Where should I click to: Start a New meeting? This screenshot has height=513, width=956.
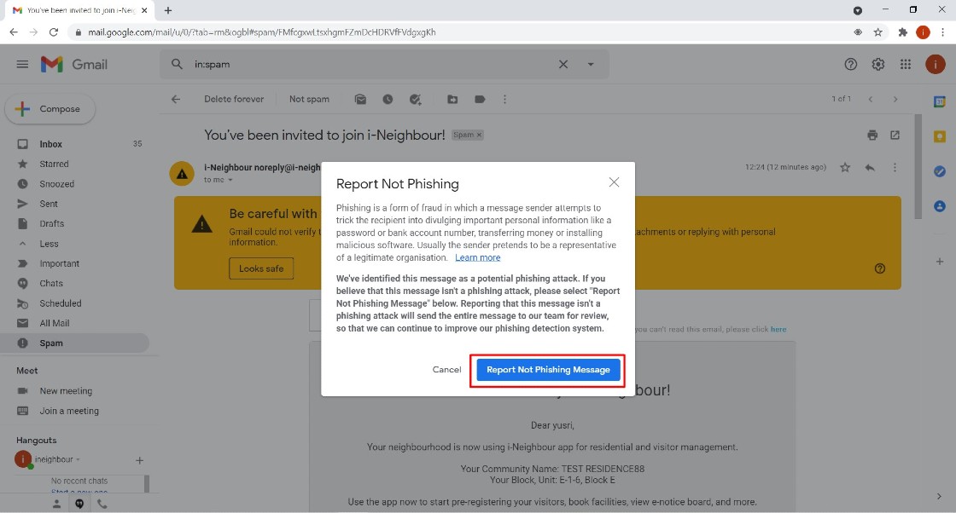[x=66, y=390]
